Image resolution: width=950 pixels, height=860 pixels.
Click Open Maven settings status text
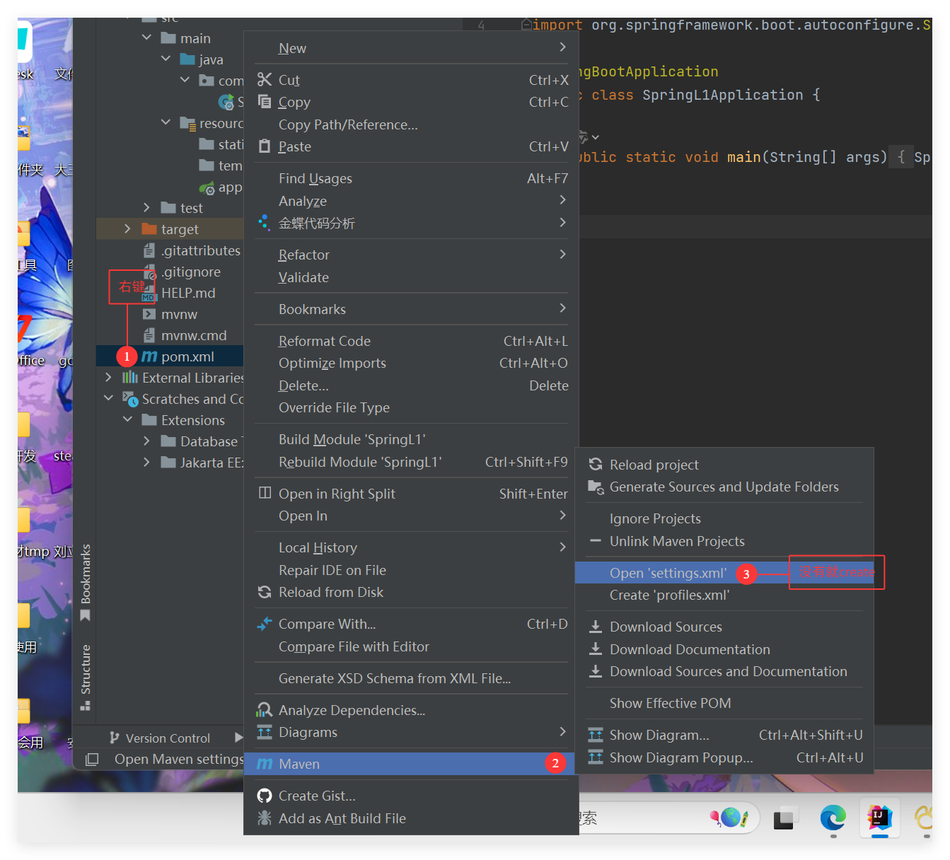click(180, 759)
